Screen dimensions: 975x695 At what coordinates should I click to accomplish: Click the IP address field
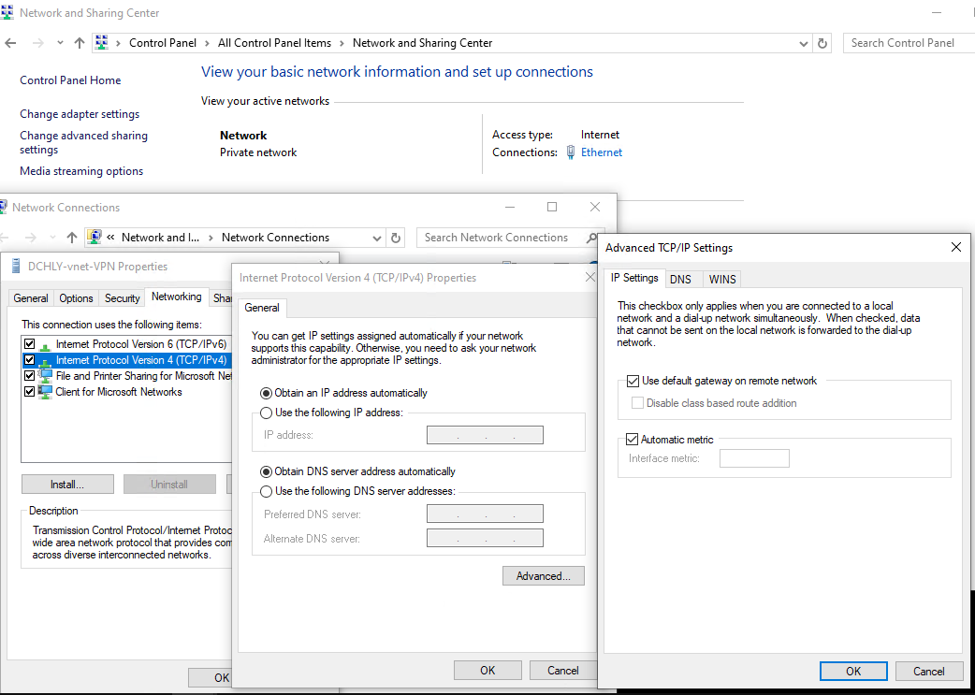[x=485, y=435]
